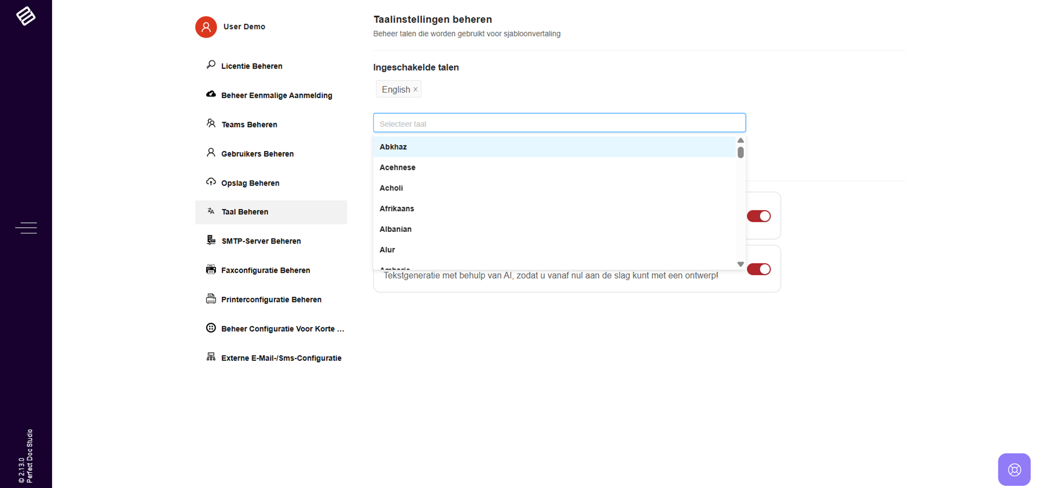The width and height of the screenshot is (1041, 488).
Task: Click the fax icon for Faxconfiguratie Beheren
Action: point(211,270)
